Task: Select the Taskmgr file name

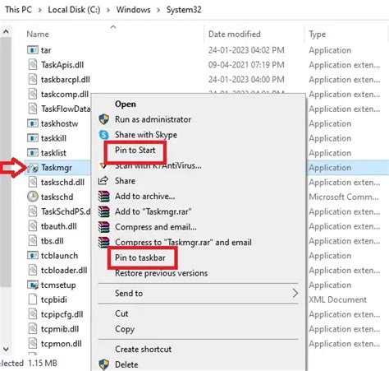Action: point(57,168)
